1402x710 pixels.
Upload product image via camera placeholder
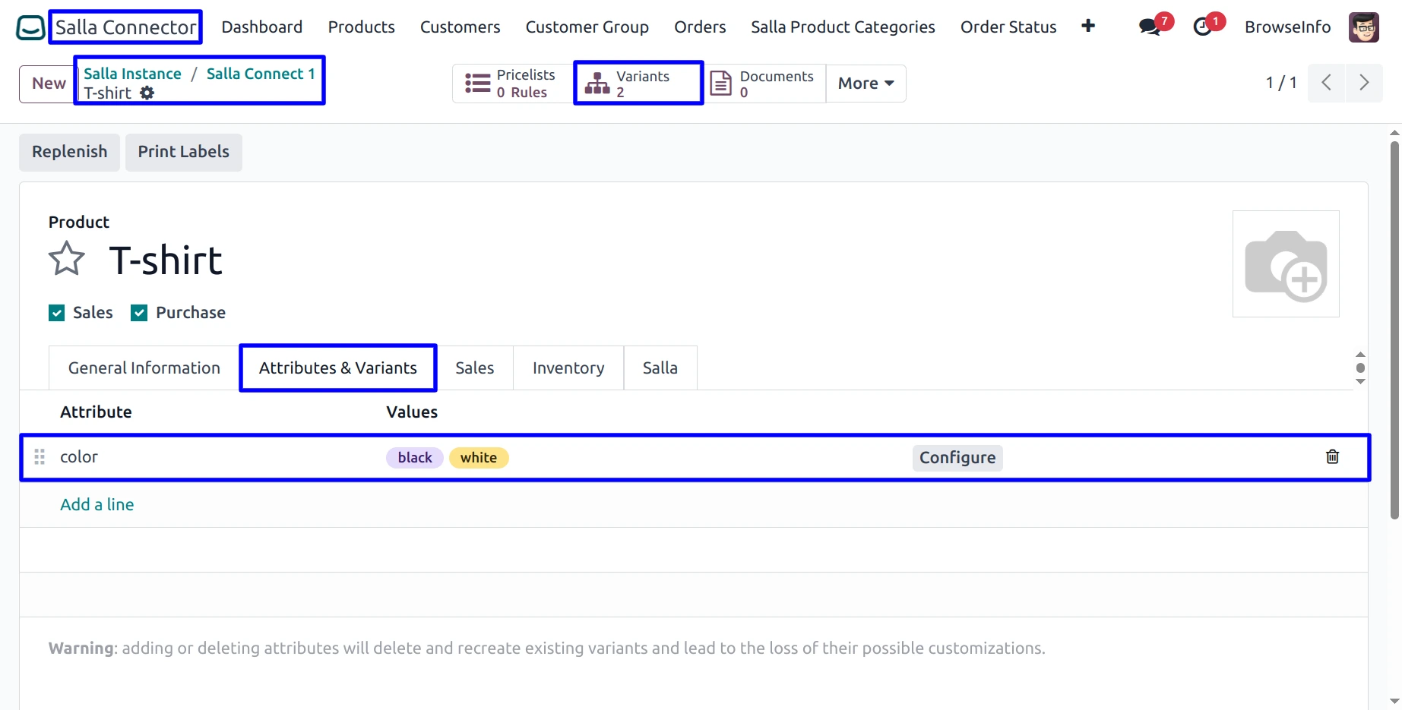1286,264
